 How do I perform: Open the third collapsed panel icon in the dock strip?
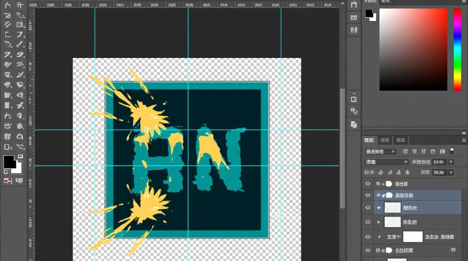[x=354, y=30]
